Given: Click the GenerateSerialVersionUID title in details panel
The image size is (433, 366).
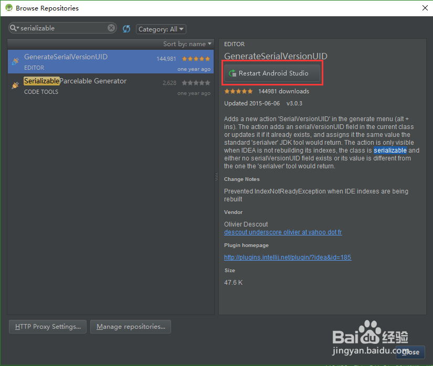Looking at the screenshot, I should (276, 56).
